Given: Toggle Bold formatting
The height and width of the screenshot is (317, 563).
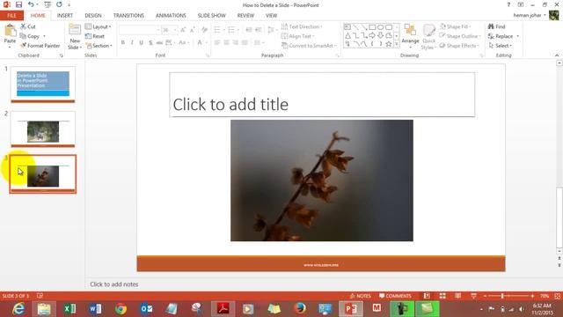Looking at the screenshot, I should coord(123,43).
